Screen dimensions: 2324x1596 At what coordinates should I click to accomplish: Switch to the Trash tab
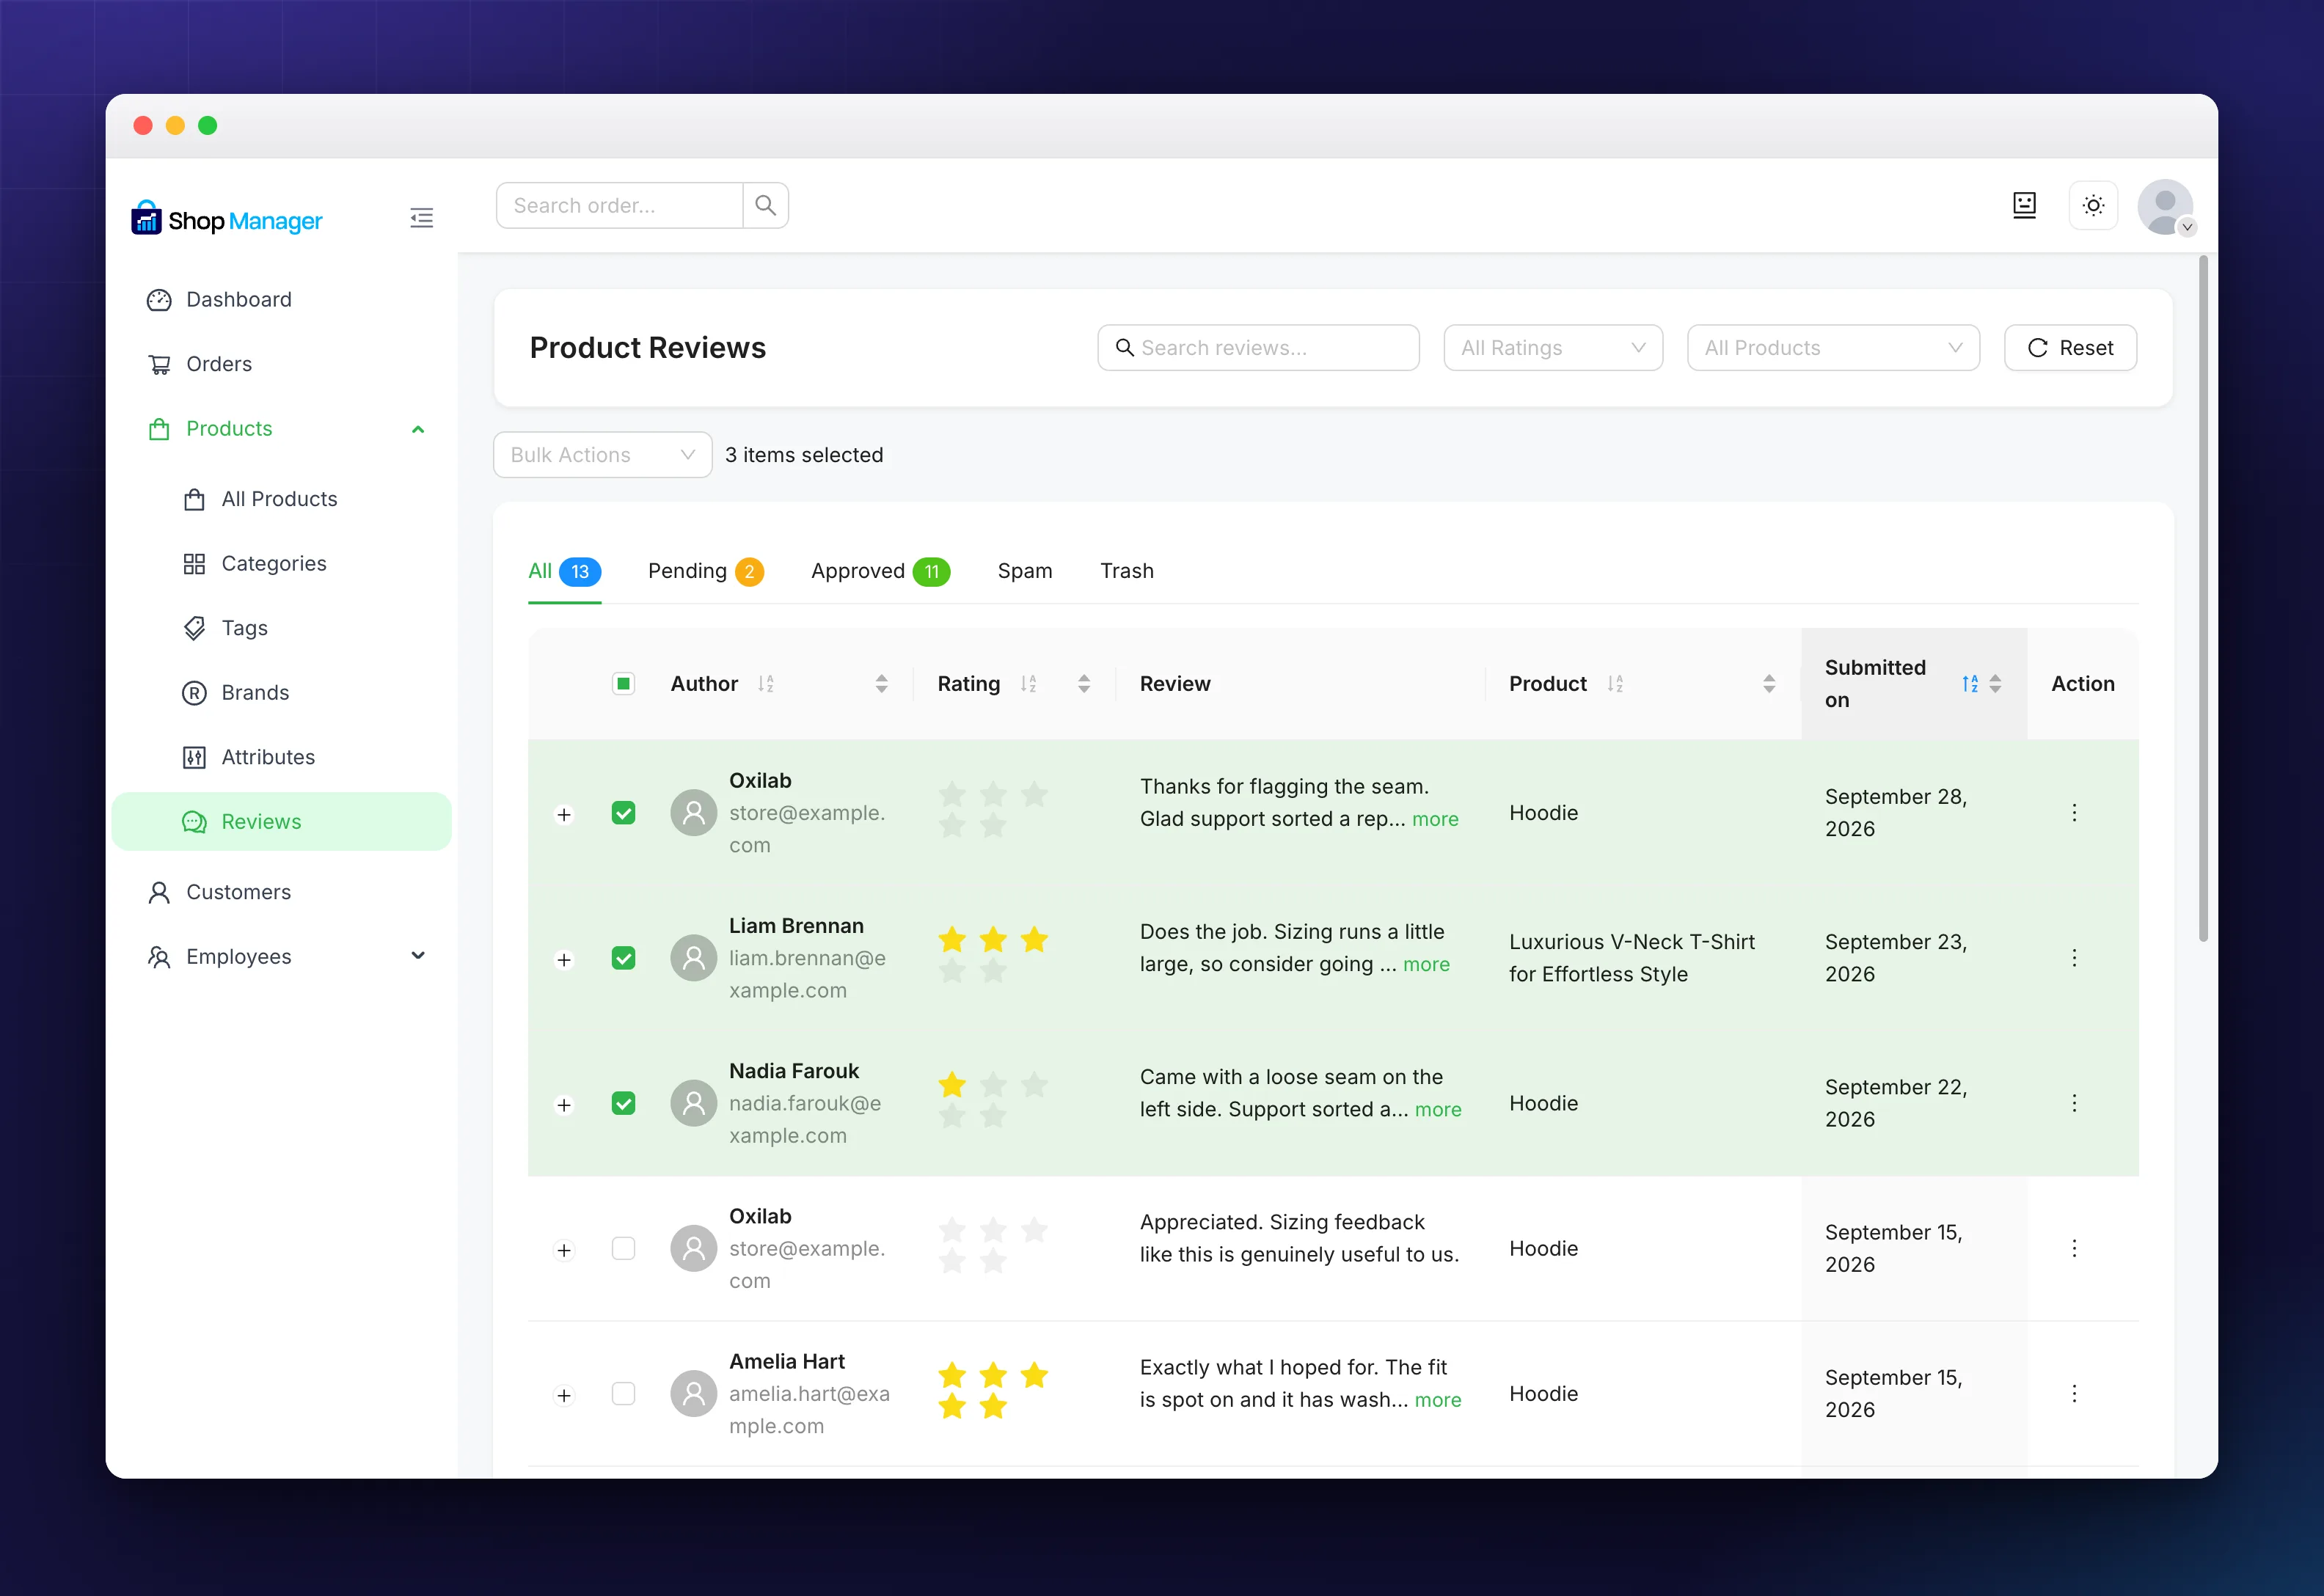(x=1127, y=571)
